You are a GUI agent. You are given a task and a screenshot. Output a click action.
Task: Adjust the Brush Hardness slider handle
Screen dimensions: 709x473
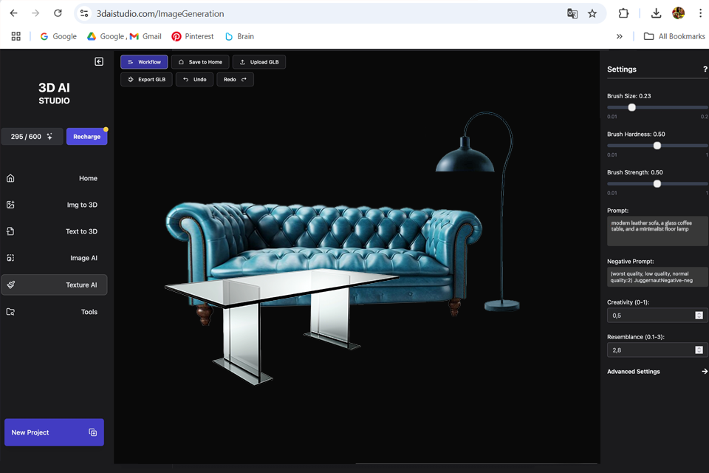(657, 146)
